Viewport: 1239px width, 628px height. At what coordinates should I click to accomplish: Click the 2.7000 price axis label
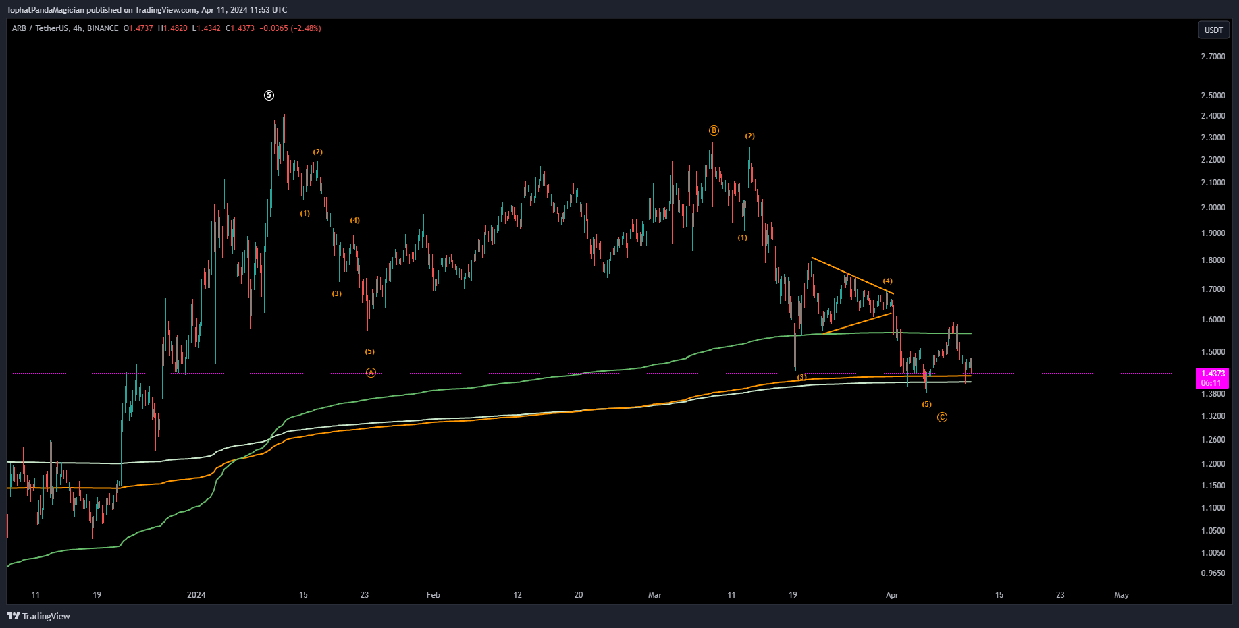point(1213,57)
